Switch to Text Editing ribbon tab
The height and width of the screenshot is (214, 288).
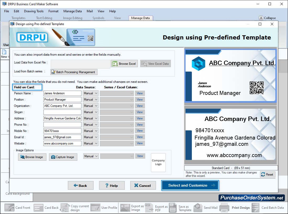coord(44,18)
